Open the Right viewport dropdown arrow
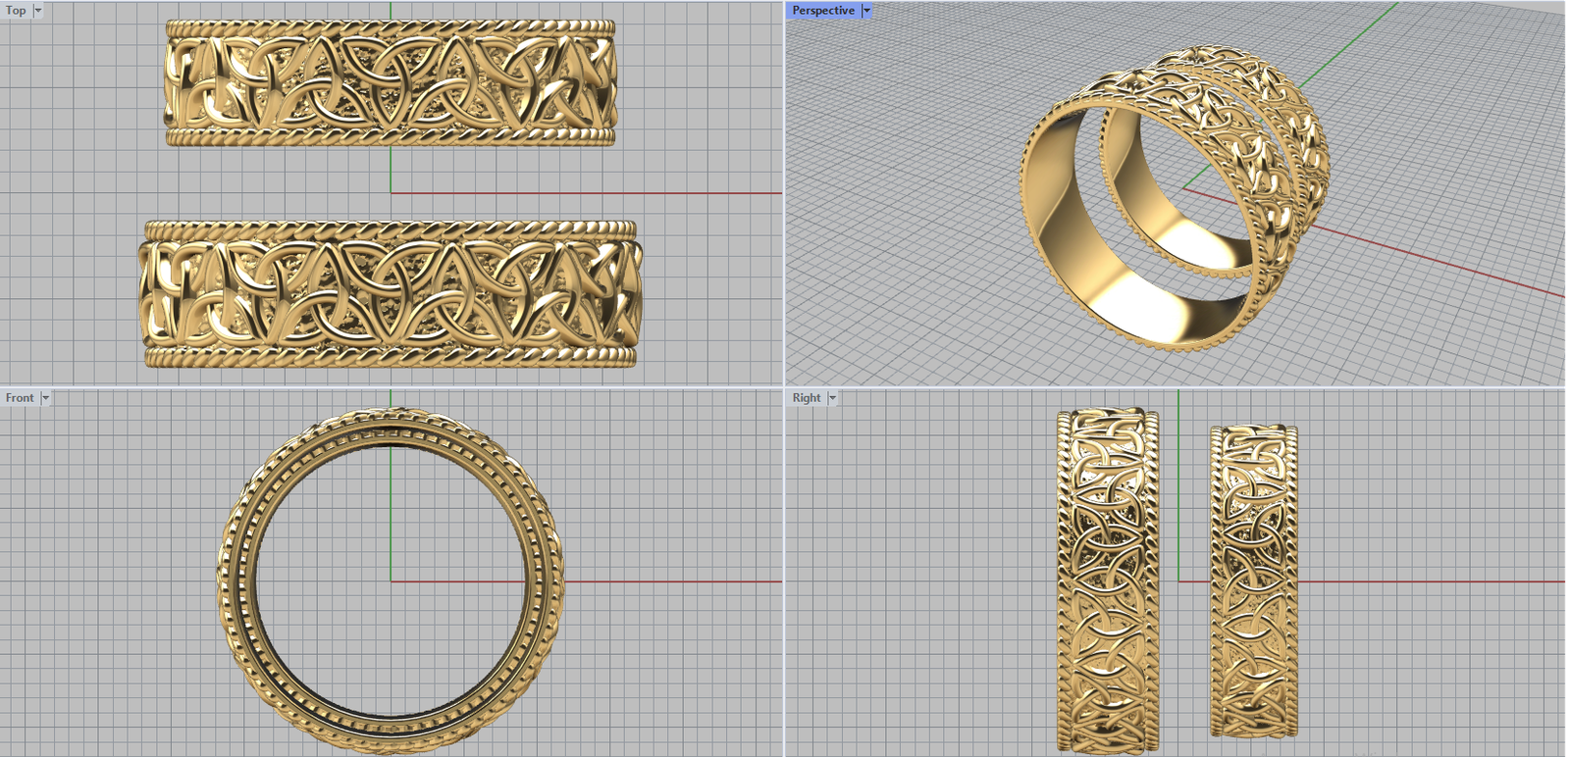The height and width of the screenshot is (757, 1570). click(832, 398)
